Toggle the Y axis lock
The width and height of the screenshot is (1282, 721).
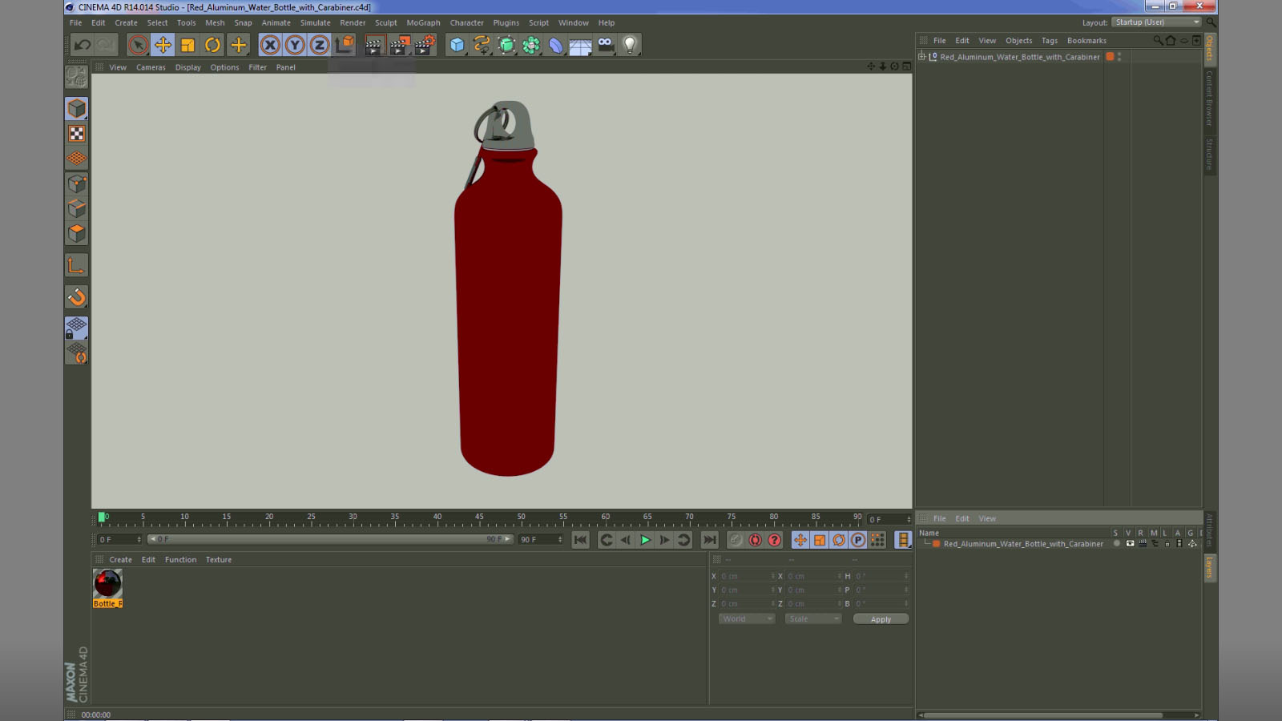tap(295, 45)
